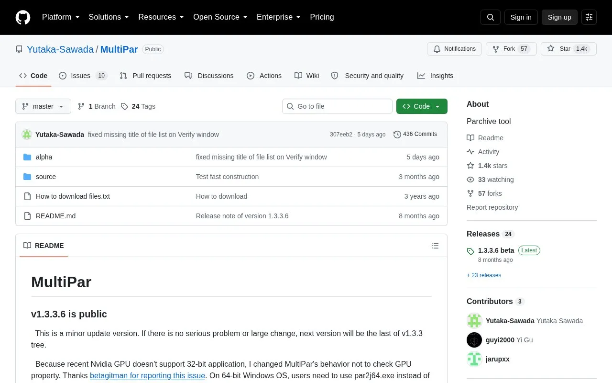Click the Notifications bell icon

(437, 49)
